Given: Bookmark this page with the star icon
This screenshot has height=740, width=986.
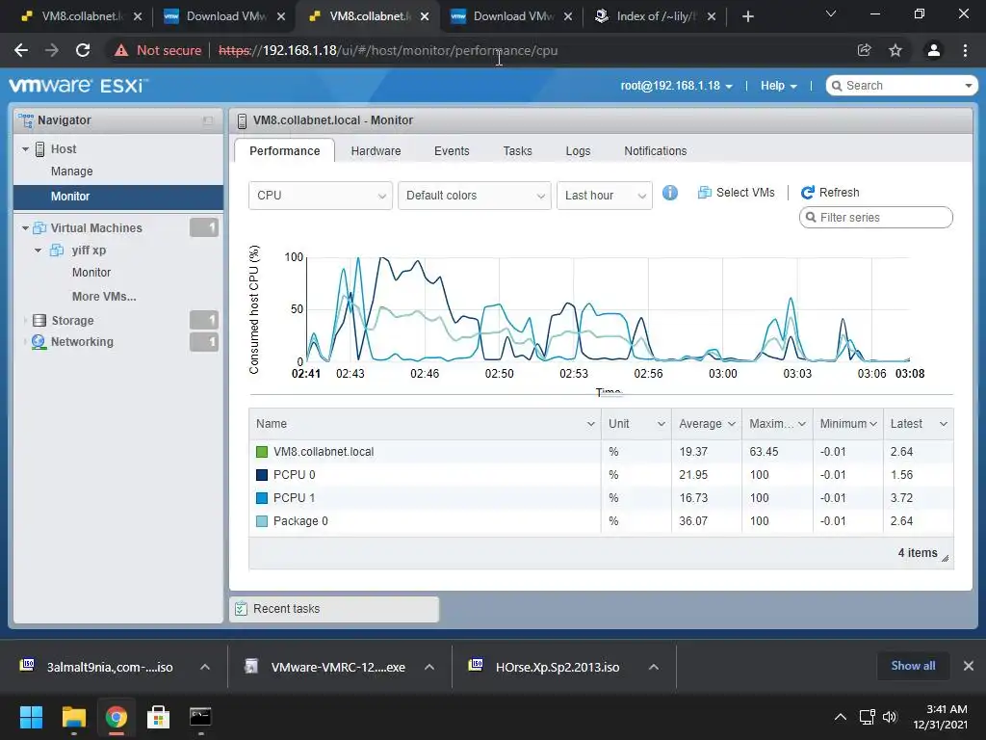Looking at the screenshot, I should click(895, 50).
